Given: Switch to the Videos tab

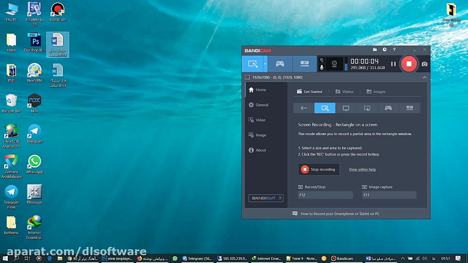Looking at the screenshot, I should click(344, 91).
